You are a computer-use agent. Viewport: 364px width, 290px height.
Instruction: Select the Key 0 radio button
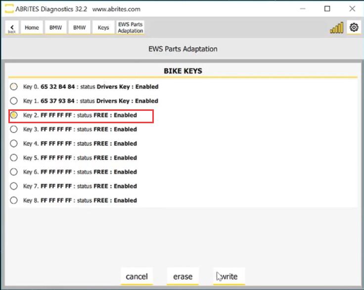(14, 87)
